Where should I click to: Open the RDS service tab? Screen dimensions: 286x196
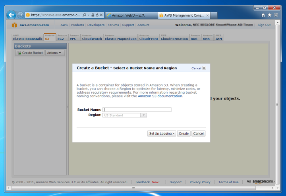click(x=195, y=37)
